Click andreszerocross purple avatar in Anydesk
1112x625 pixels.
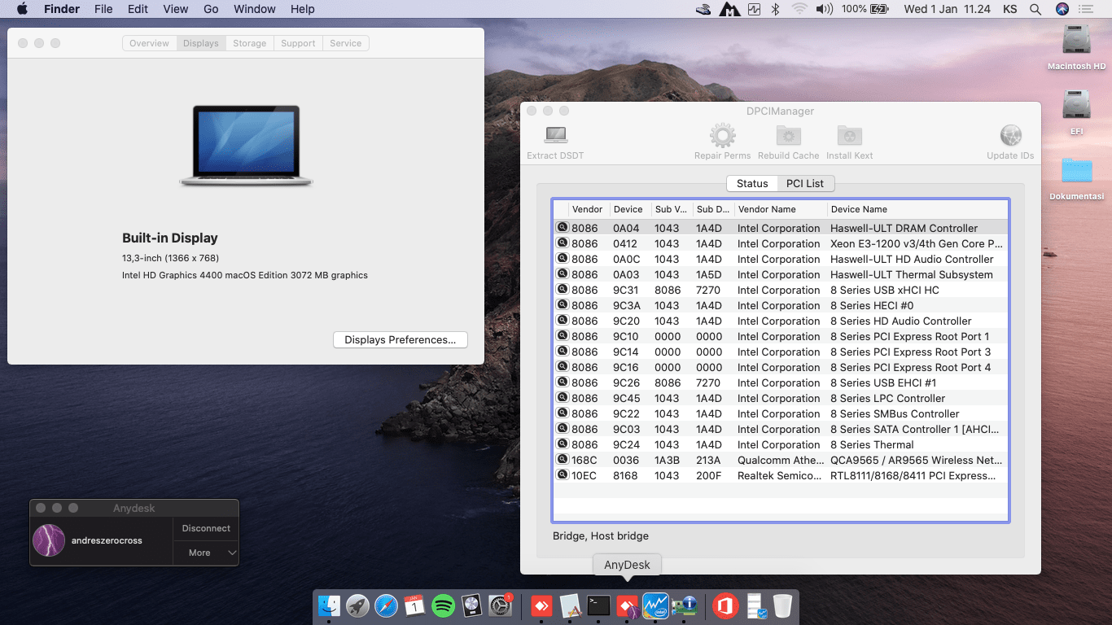pyautogui.click(x=48, y=540)
